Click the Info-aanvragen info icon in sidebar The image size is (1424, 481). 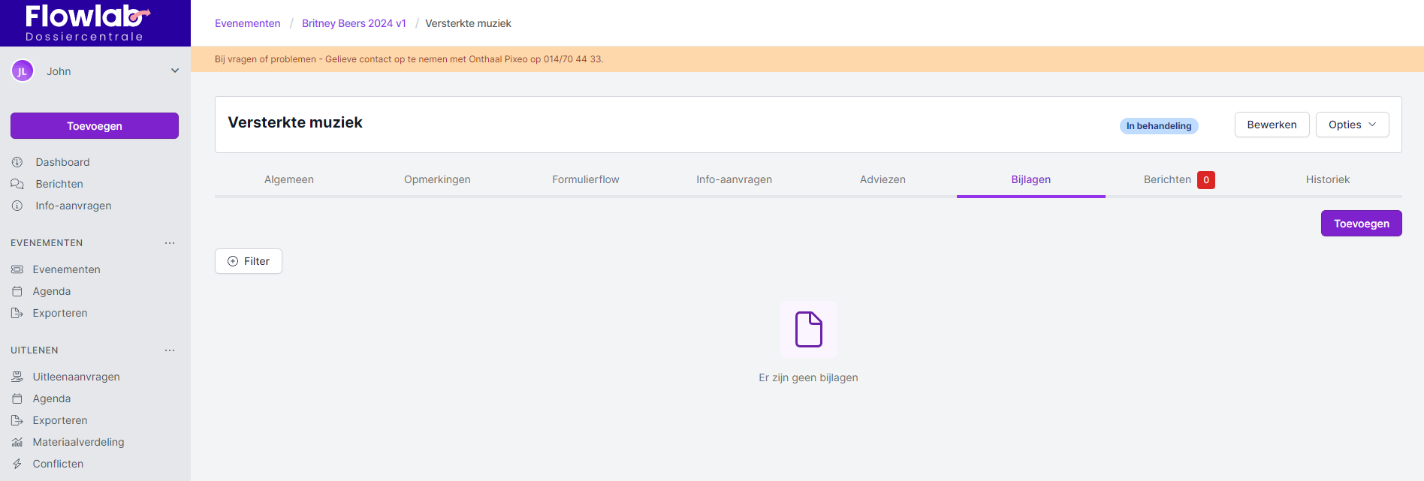pyautogui.click(x=17, y=206)
